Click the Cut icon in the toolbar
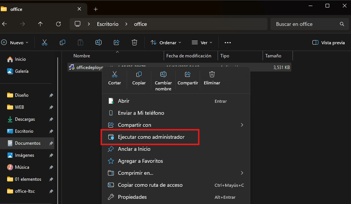 (45, 43)
